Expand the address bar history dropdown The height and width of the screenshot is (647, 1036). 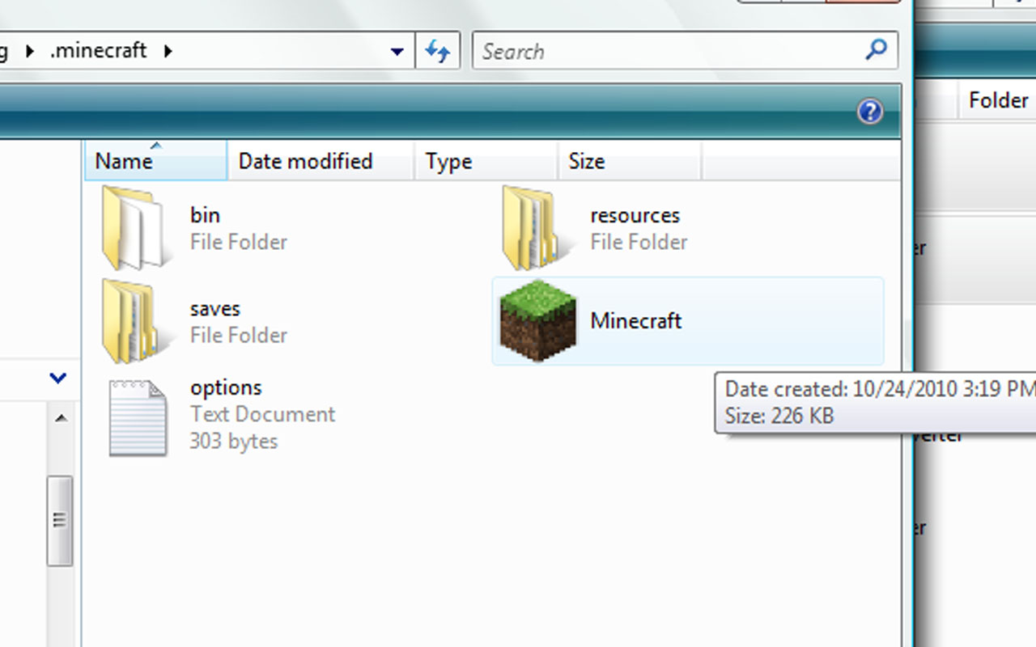click(397, 50)
